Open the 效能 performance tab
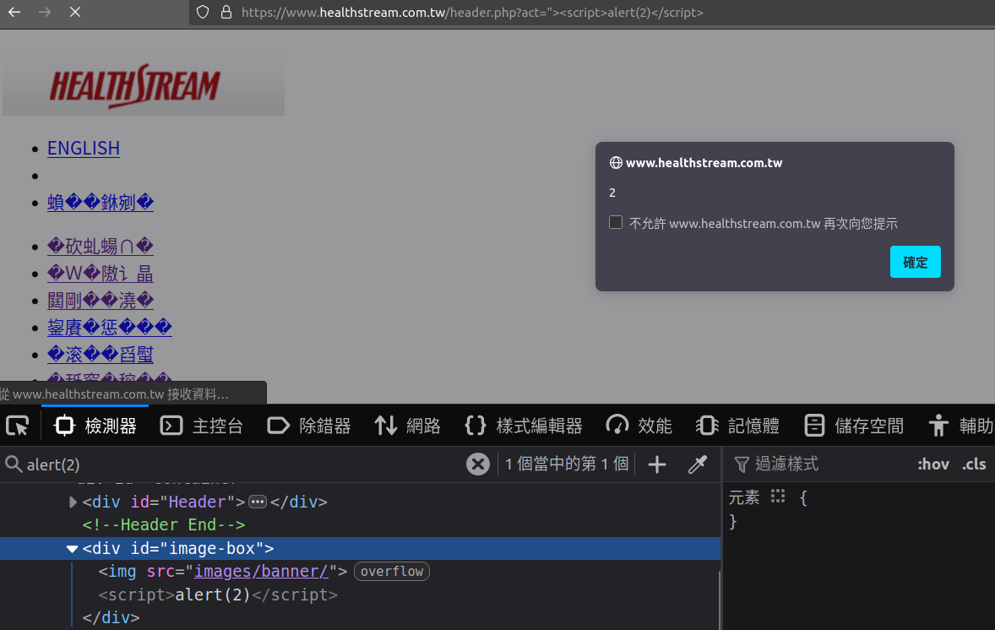This screenshot has width=995, height=630. tap(639, 425)
